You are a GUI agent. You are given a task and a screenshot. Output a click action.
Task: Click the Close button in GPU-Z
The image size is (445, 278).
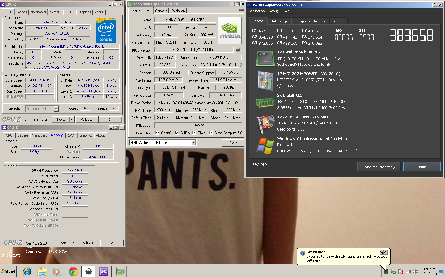pos(233,143)
